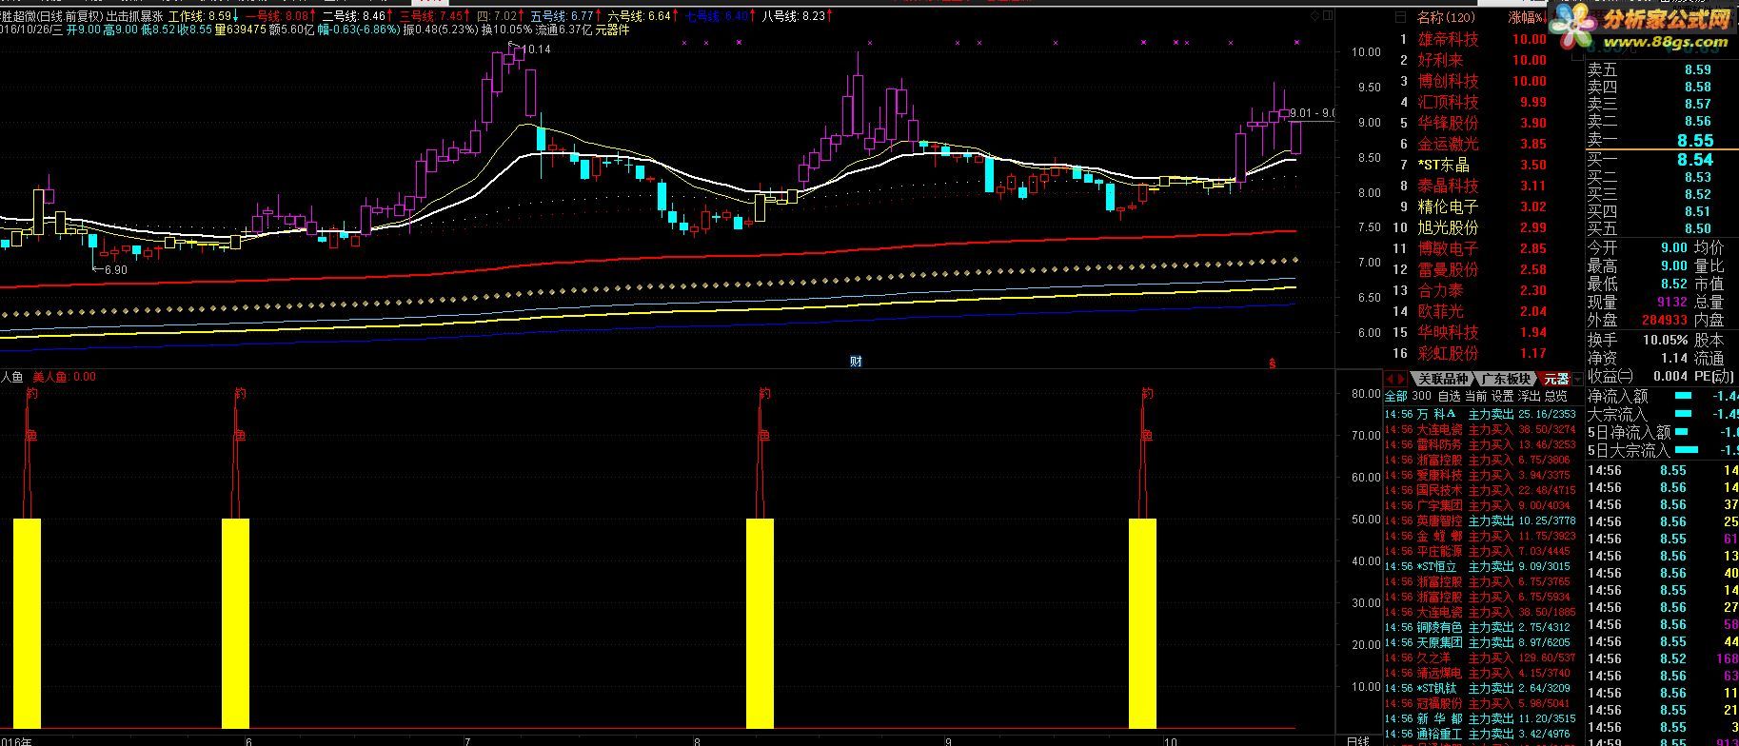Select 雄帝科技 in the ranking list
1739x746 pixels.
coord(1448,39)
